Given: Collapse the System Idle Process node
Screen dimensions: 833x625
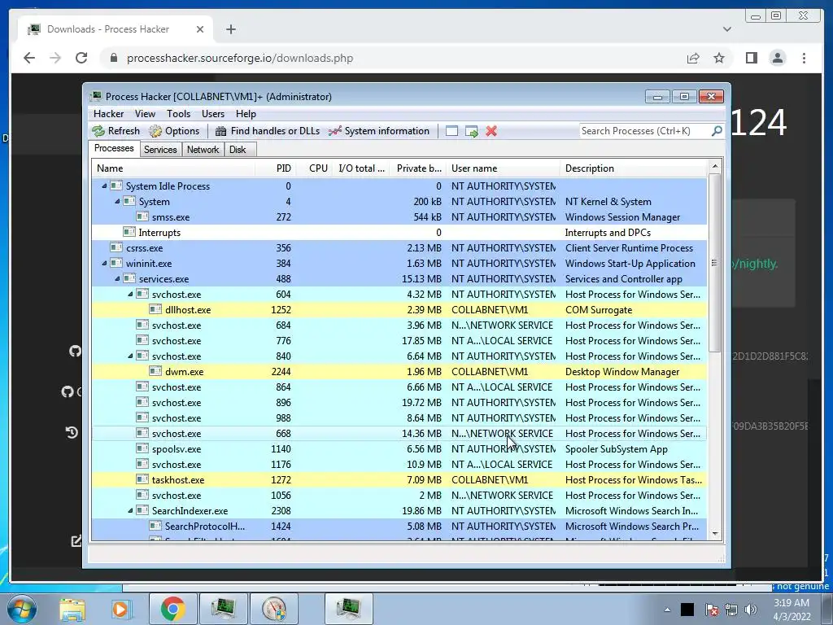Looking at the screenshot, I should (104, 186).
